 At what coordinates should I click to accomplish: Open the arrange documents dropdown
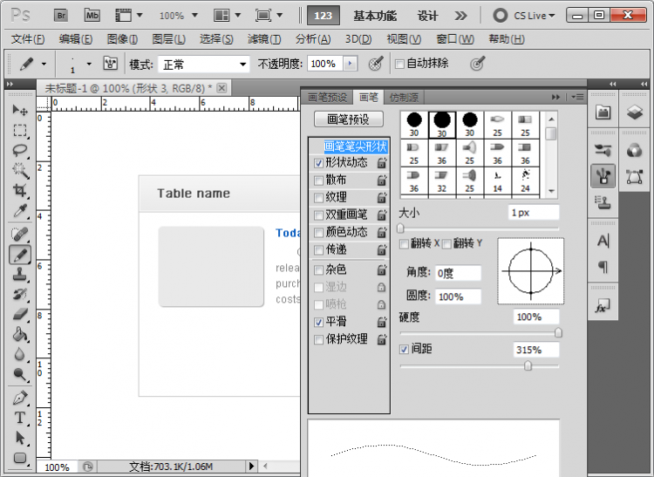(237, 16)
